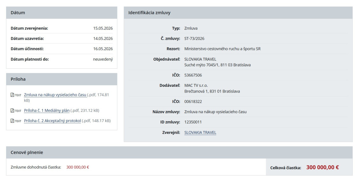Click the Zverejnil label
This screenshot has height=186, width=359.
pos(171,132)
